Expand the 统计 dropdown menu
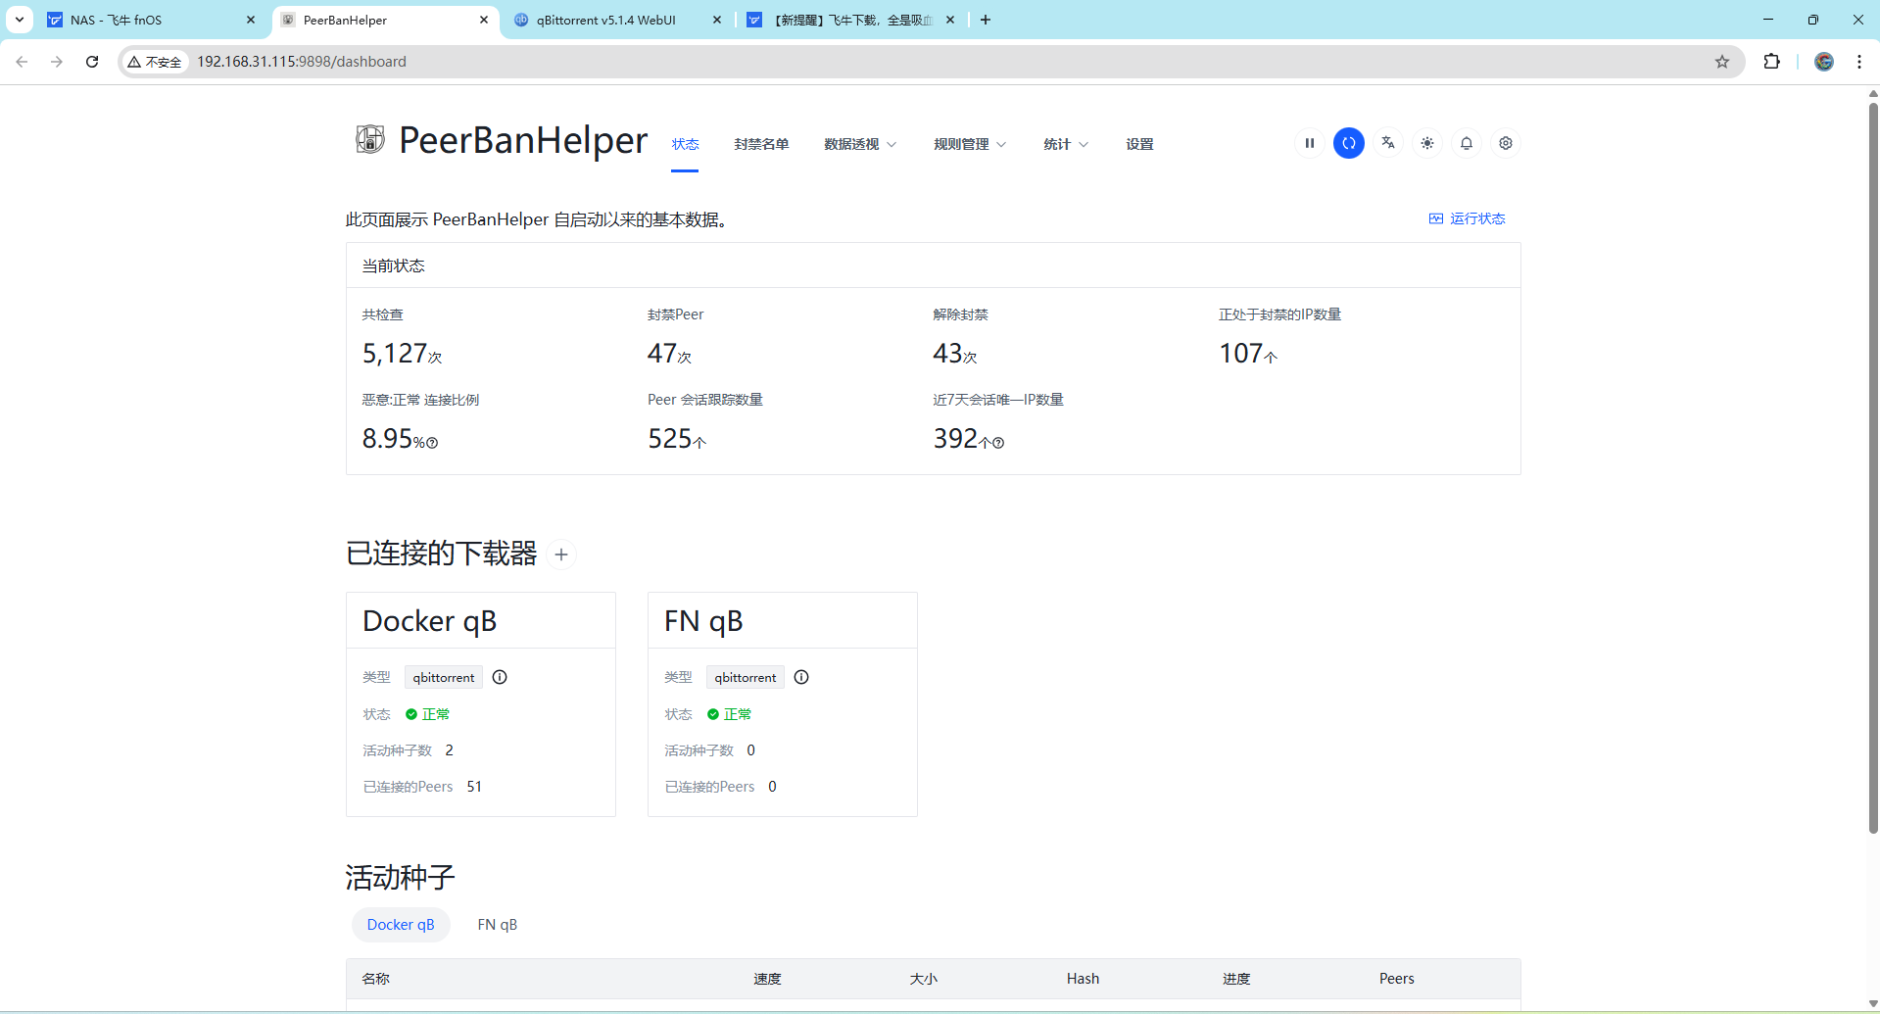The width and height of the screenshot is (1880, 1014). pyautogui.click(x=1066, y=144)
